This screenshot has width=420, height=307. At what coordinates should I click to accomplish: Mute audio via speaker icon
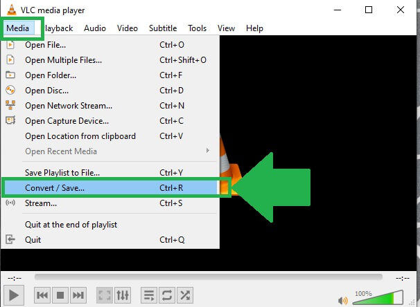(x=343, y=300)
